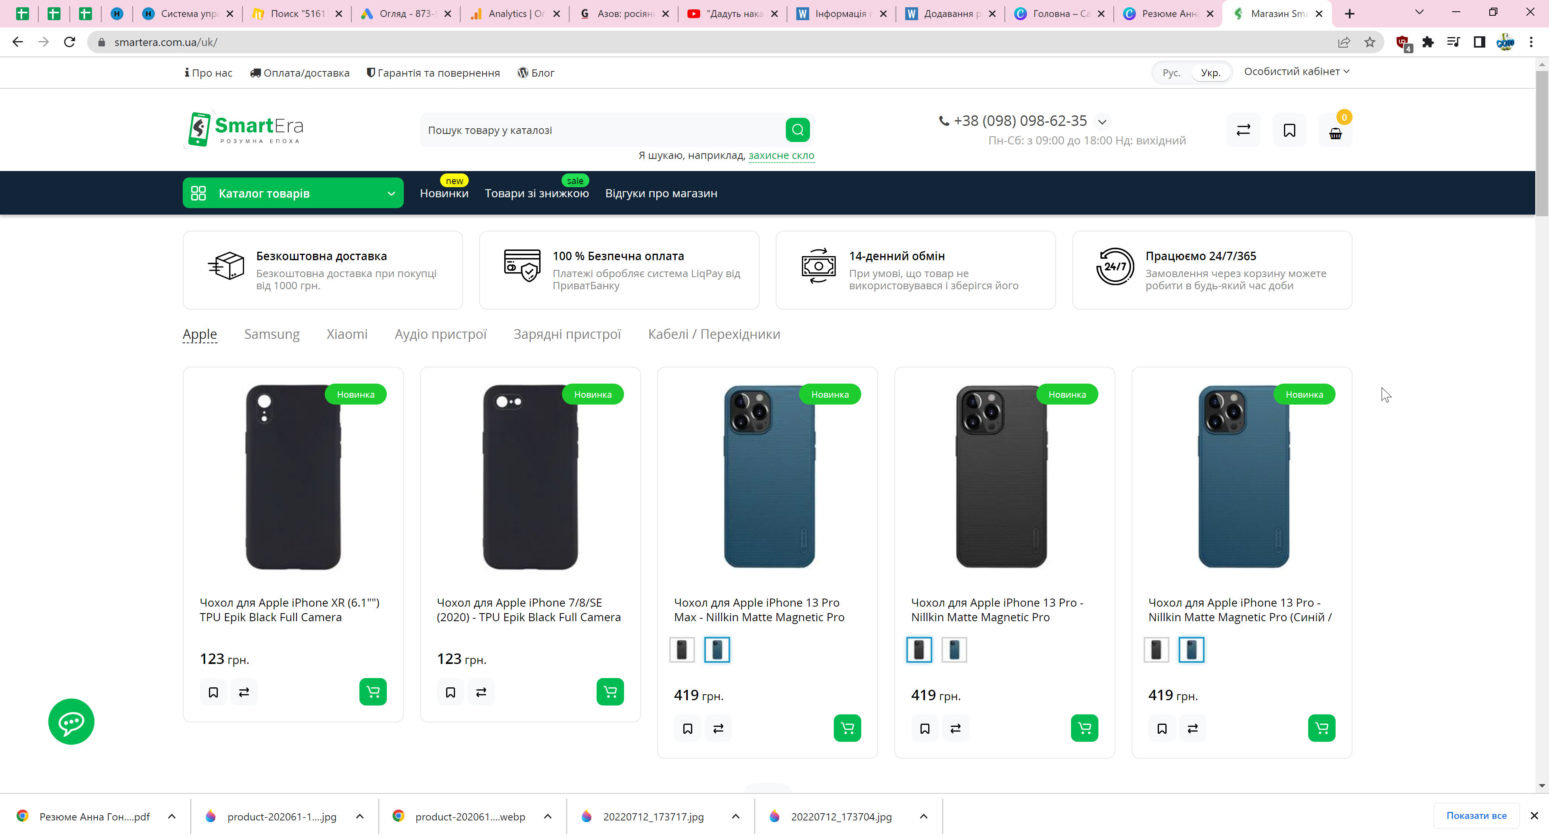
Task: Expand the Особистий кабінет menu
Action: [x=1296, y=71]
